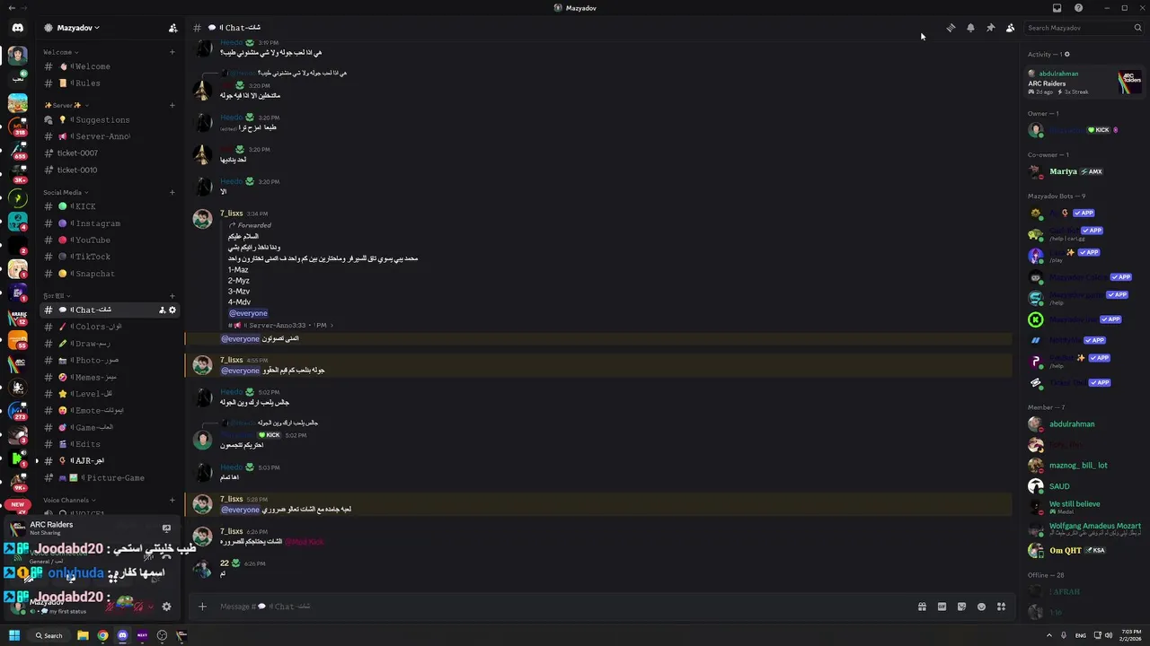The image size is (1150, 646).
Task: Click the notification bell icon
Action: click(970, 28)
